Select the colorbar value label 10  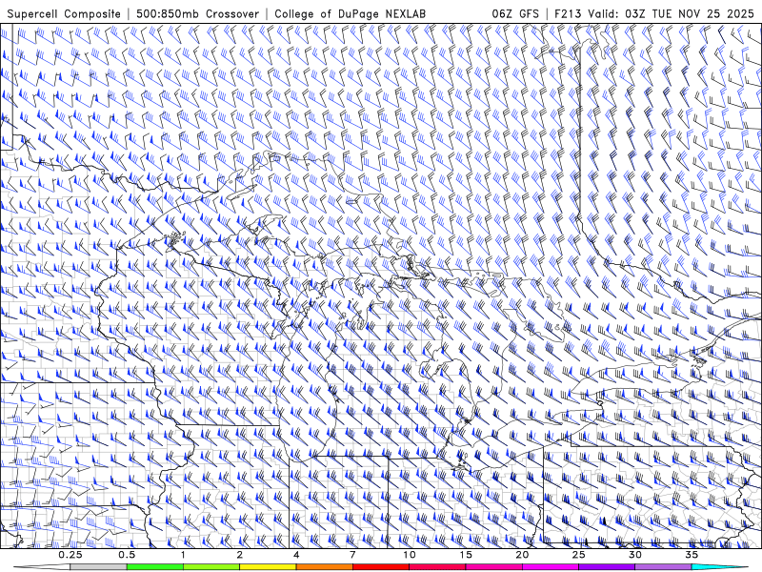[x=410, y=555]
